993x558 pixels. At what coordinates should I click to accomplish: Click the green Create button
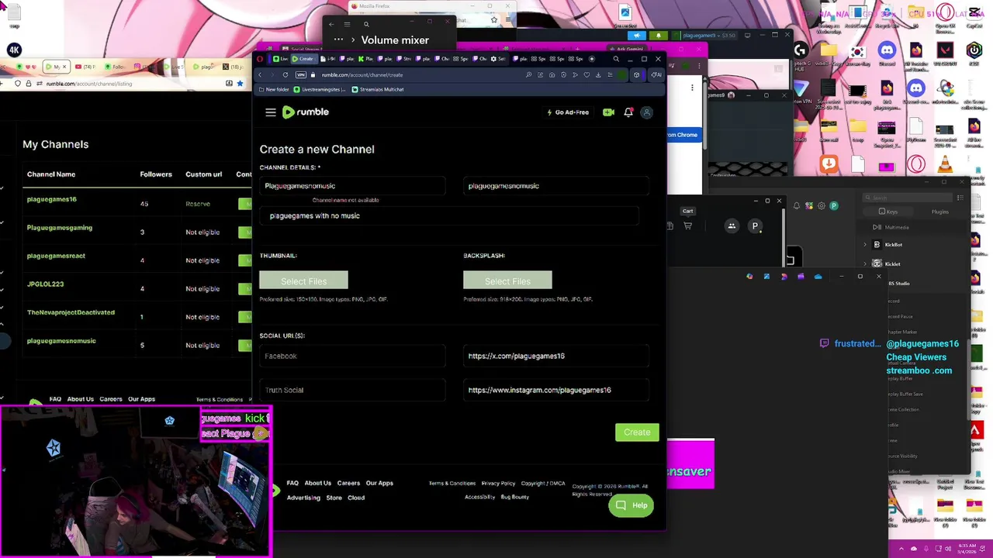click(637, 432)
